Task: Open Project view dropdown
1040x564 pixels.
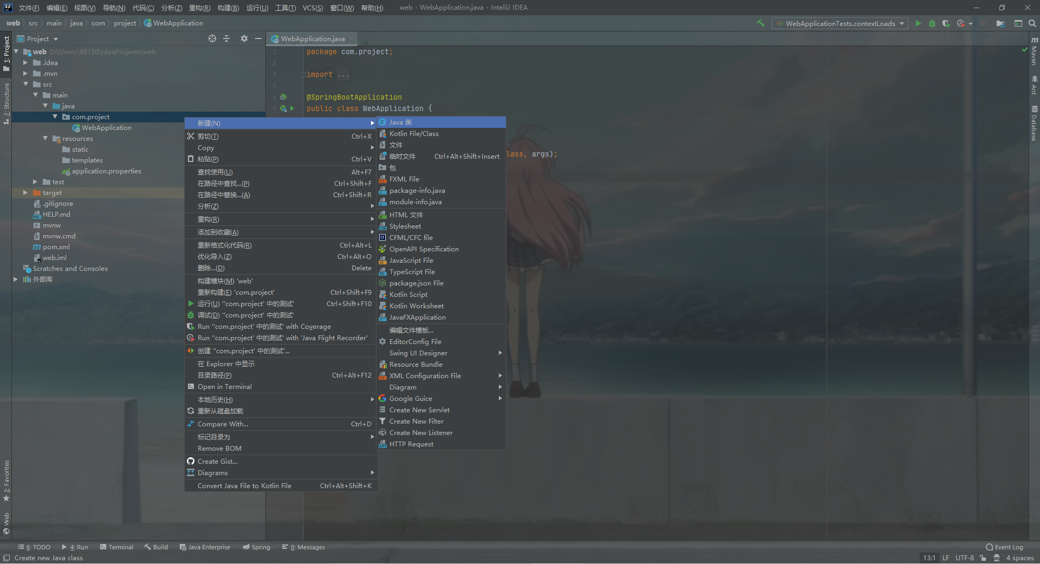Action: click(x=37, y=38)
